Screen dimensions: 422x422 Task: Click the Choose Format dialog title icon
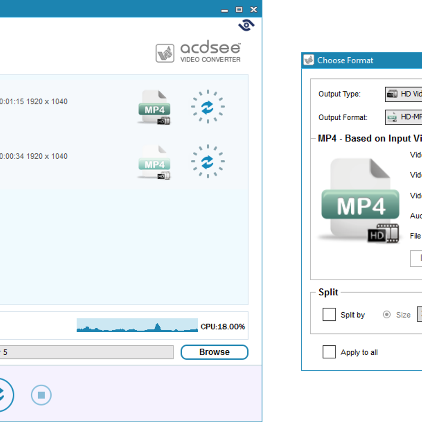[309, 60]
